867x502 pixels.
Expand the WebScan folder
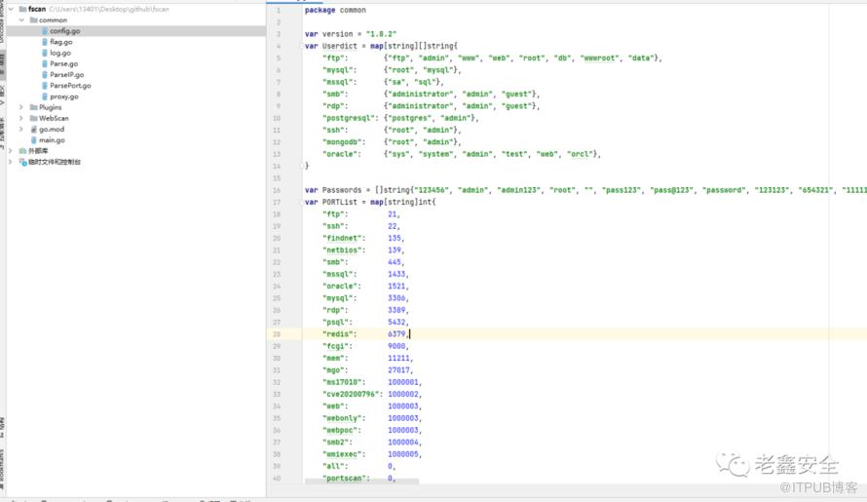pyautogui.click(x=22, y=118)
